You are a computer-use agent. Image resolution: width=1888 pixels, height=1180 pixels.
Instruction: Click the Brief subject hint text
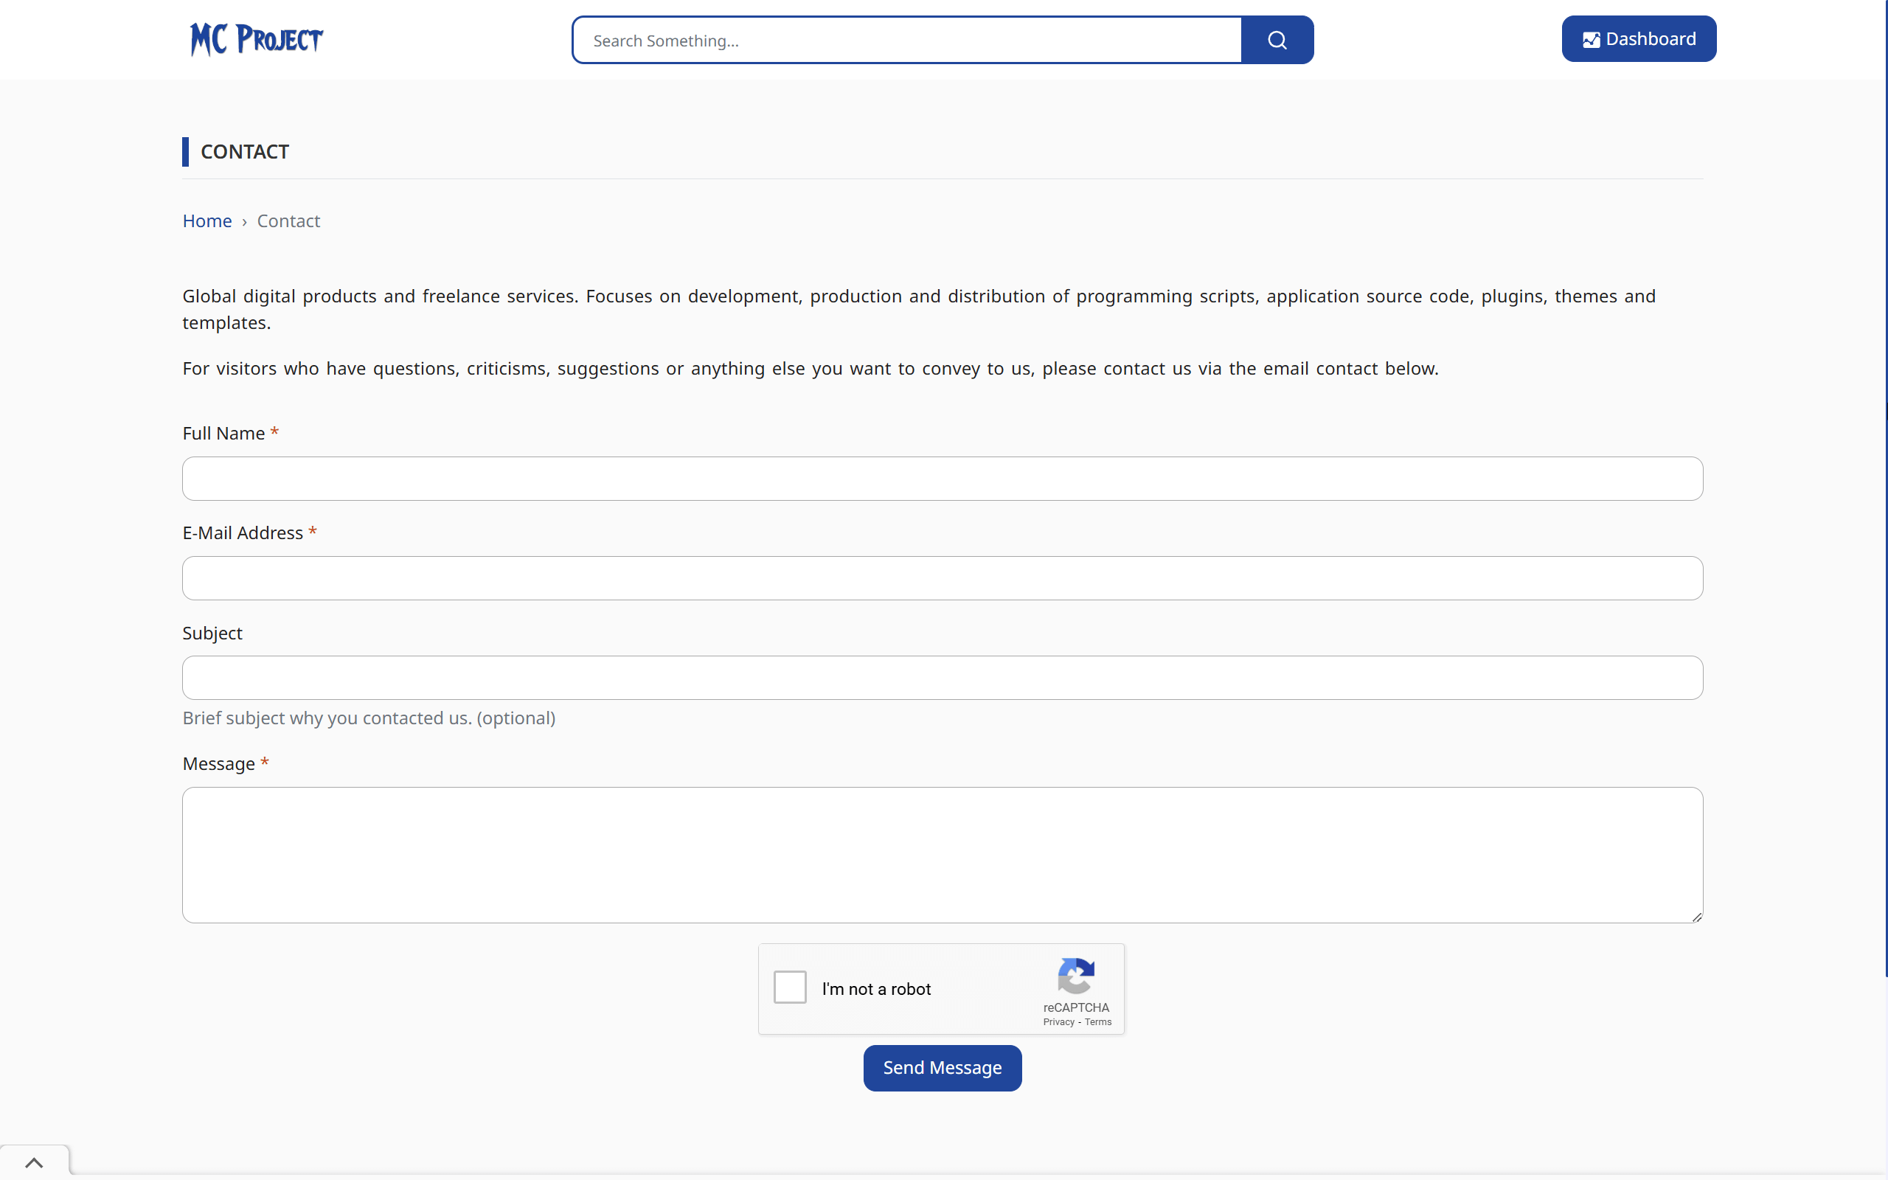point(369,718)
